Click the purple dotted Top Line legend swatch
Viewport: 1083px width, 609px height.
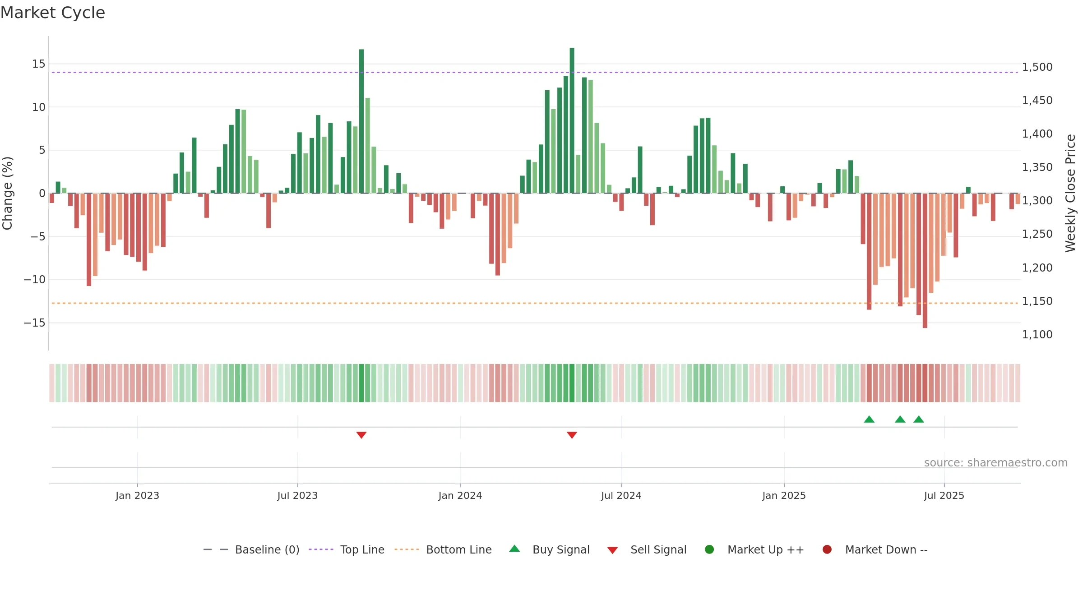321,549
